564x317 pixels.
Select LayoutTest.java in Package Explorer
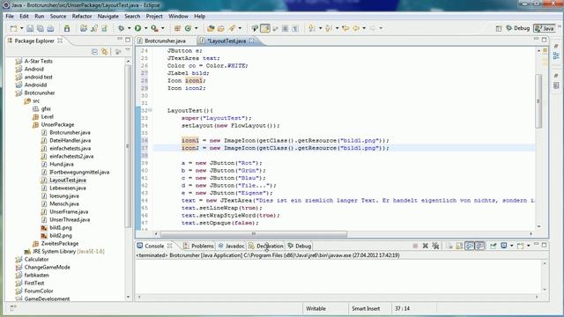tap(68, 180)
